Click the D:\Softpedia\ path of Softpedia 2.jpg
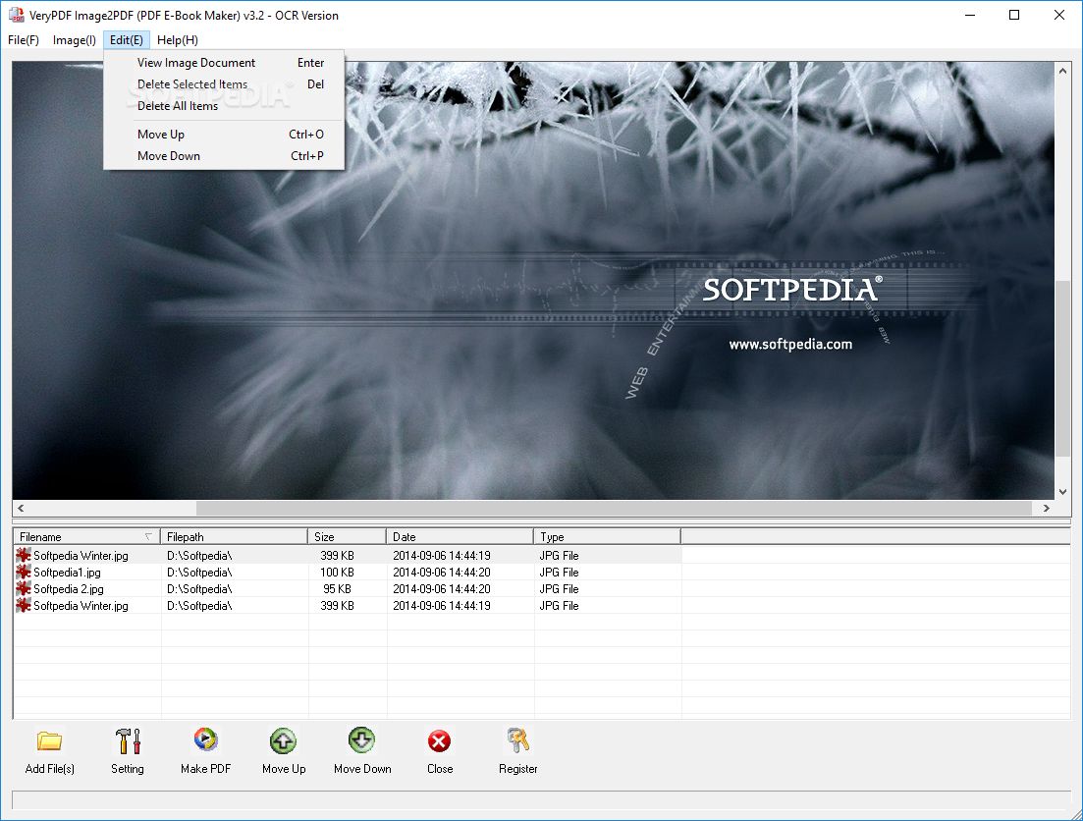The height and width of the screenshot is (821, 1083). pyautogui.click(x=199, y=589)
